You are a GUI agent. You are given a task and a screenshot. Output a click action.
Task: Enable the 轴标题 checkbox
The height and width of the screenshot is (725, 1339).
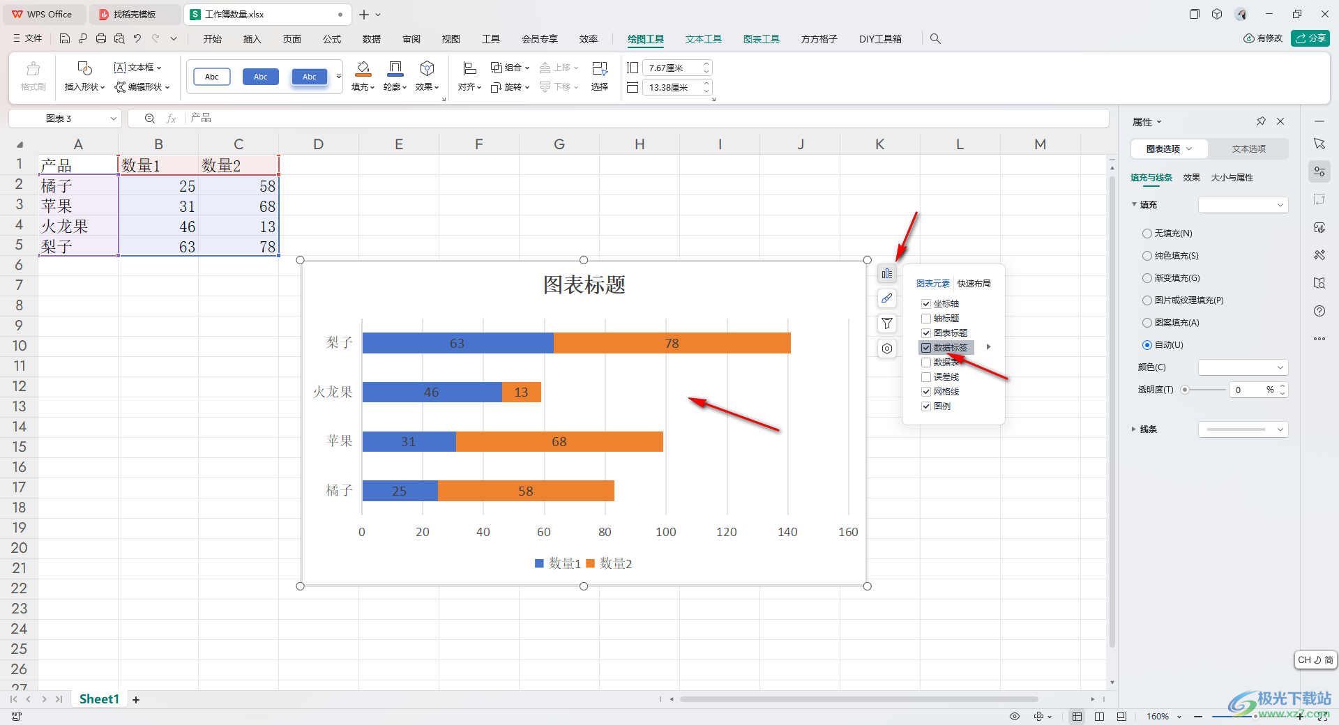click(x=926, y=319)
